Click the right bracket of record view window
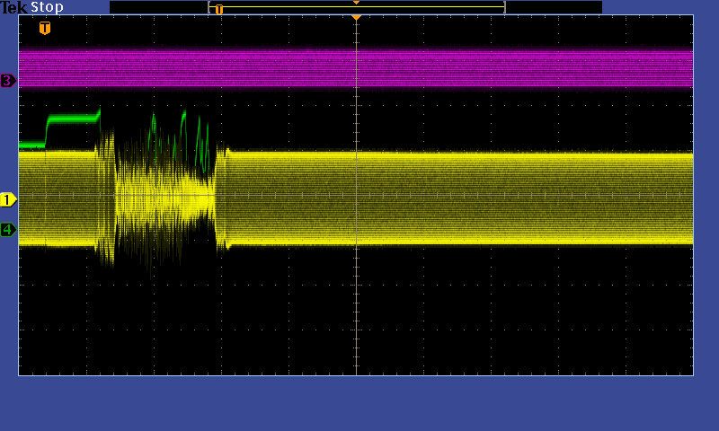Screen dimensions: 719x431 tap(504, 7)
